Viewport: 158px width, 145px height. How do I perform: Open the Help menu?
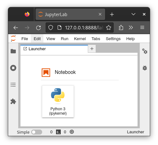click(130, 39)
